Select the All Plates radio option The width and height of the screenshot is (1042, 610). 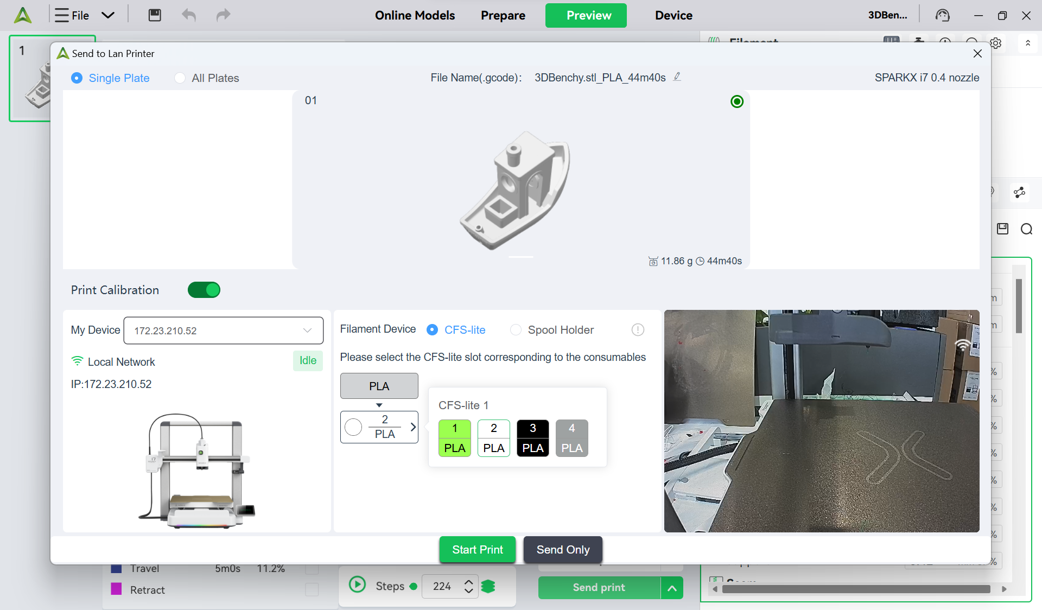180,78
